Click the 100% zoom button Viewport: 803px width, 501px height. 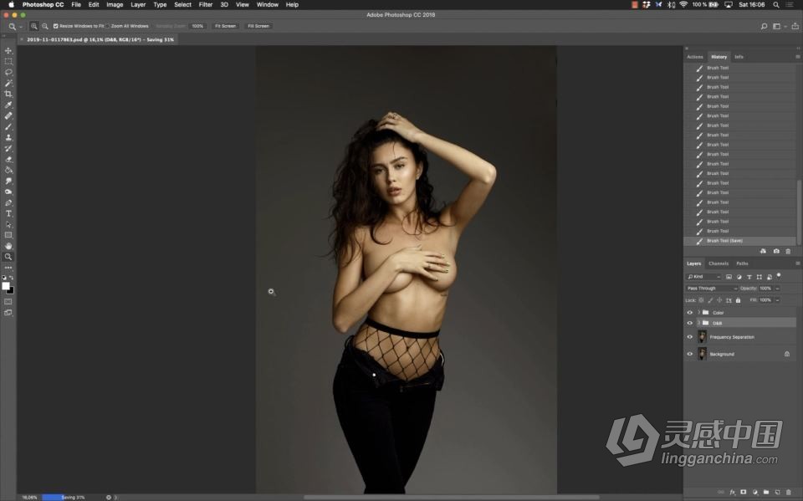coord(197,26)
